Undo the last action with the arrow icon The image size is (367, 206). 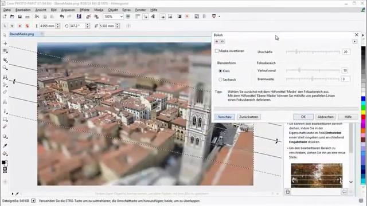62,17
